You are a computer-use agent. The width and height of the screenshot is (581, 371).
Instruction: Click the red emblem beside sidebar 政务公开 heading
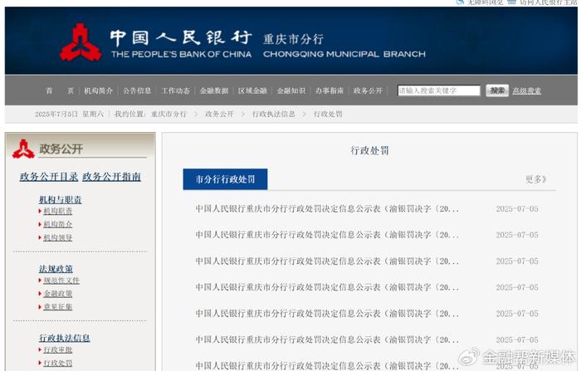click(23, 149)
